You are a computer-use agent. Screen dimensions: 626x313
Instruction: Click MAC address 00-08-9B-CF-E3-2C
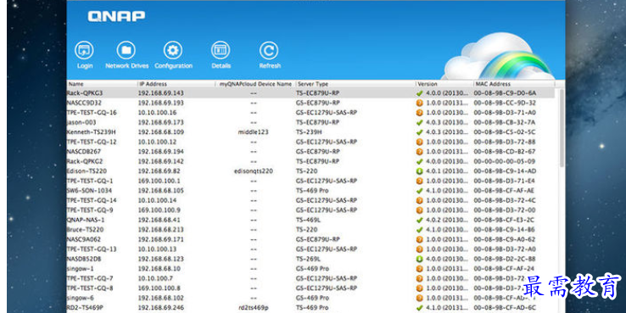[x=505, y=220]
